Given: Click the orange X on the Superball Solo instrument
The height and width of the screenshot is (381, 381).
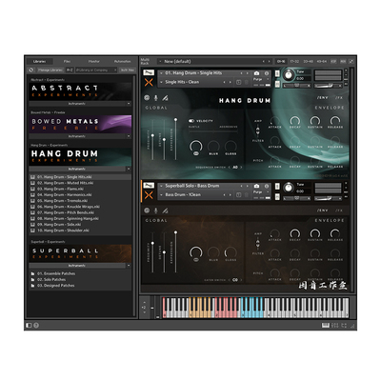Looking at the screenshot, I should [x=149, y=195].
